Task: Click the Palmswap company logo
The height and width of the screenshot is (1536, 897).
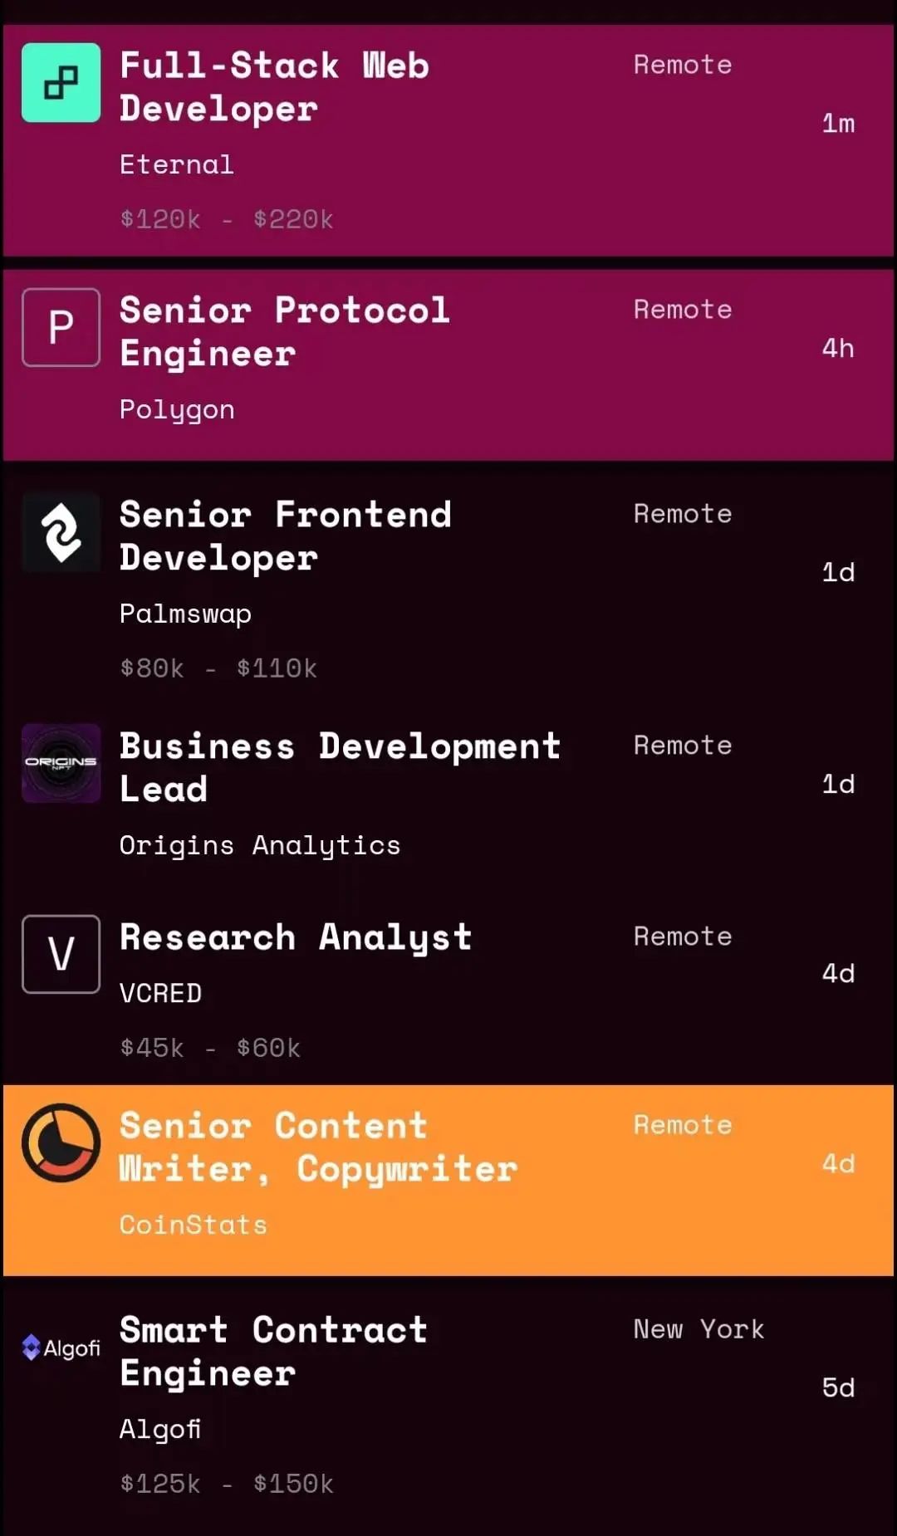Action: tap(61, 532)
